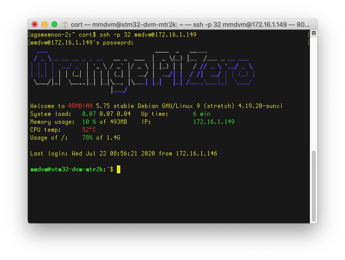
Task: Click the up time value '6 min'
Action: pyautogui.click(x=201, y=114)
